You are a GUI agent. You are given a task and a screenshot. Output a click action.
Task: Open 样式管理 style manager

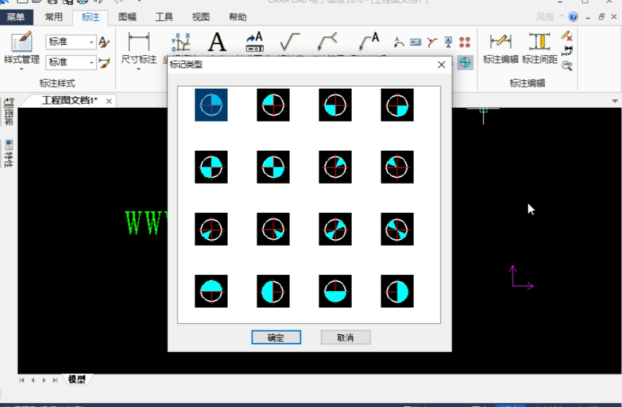[x=22, y=47]
